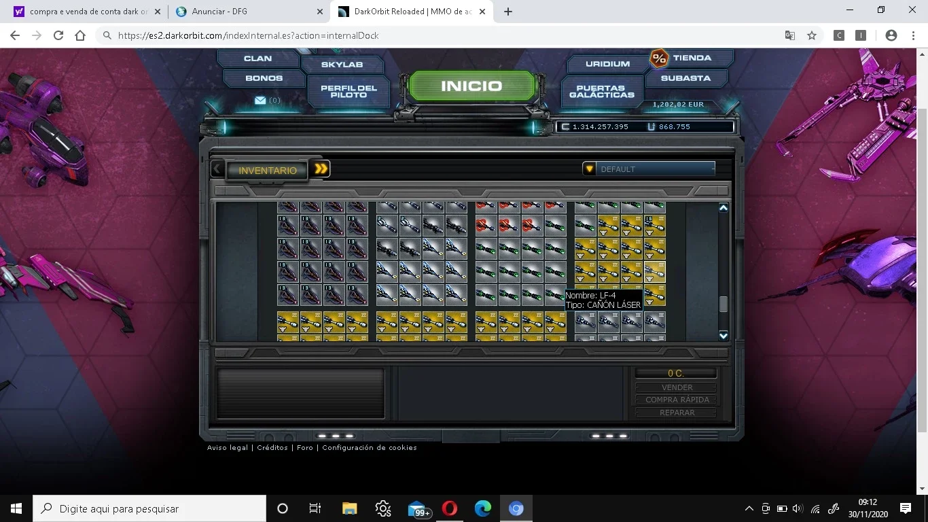928x522 pixels.
Task: Open the volume control in tray
Action: 798,508
